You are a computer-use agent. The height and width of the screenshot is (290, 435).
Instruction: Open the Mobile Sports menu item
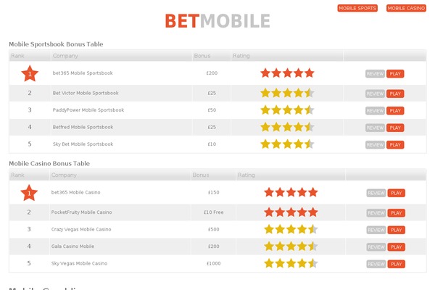click(x=357, y=9)
